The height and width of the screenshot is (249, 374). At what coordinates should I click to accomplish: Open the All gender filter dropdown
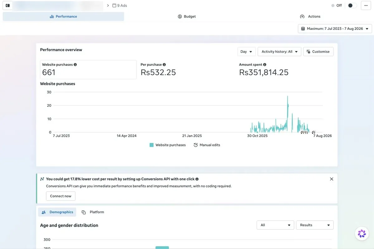(x=275, y=225)
